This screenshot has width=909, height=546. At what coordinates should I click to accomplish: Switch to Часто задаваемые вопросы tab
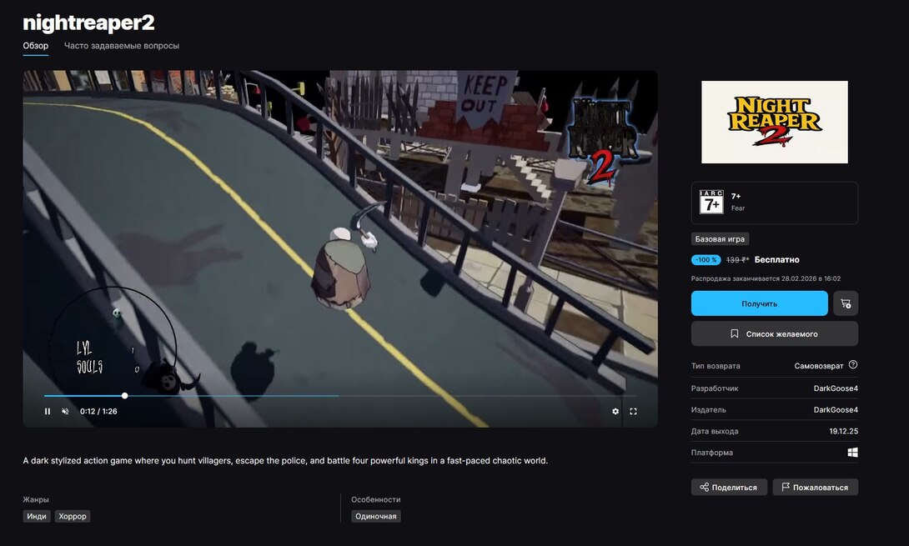[x=122, y=46]
